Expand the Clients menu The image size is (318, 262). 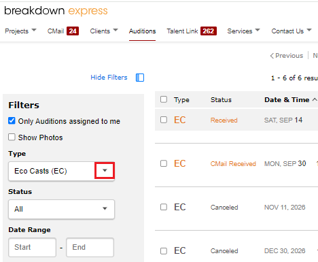[x=104, y=31]
